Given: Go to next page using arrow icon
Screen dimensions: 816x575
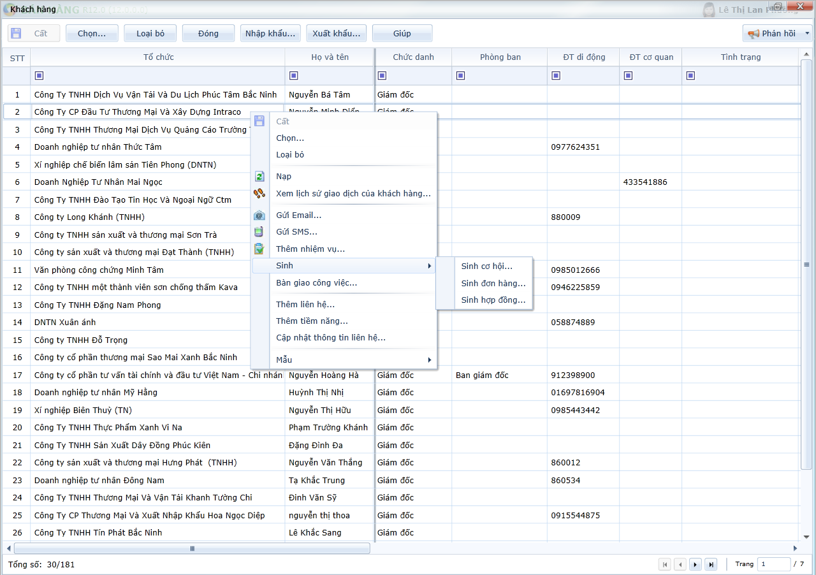Looking at the screenshot, I should tap(696, 564).
